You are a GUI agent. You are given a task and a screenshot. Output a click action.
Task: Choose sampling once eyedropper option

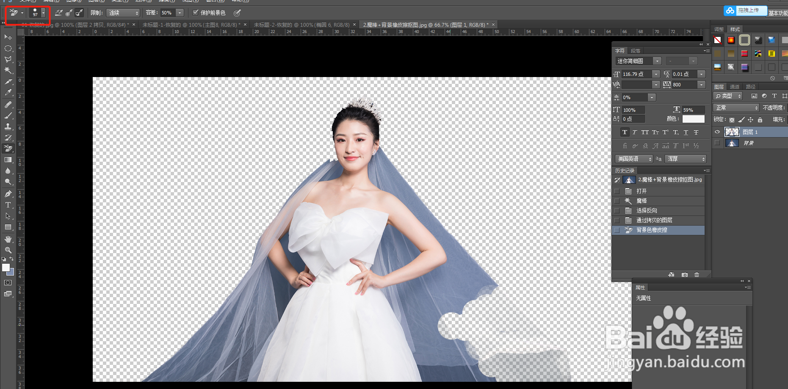coord(69,13)
